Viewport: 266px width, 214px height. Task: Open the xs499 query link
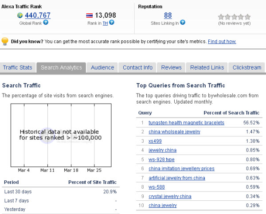155,141
